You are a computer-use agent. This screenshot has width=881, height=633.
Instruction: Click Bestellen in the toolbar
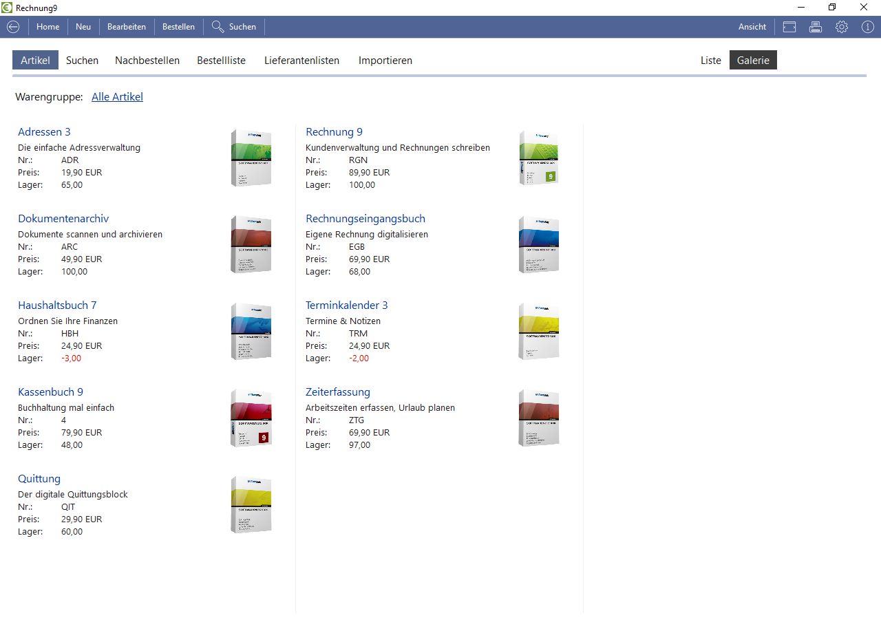(x=178, y=27)
